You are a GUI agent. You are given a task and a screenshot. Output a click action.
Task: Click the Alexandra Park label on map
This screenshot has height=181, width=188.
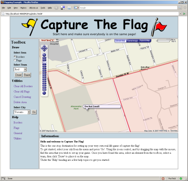tap(76, 107)
